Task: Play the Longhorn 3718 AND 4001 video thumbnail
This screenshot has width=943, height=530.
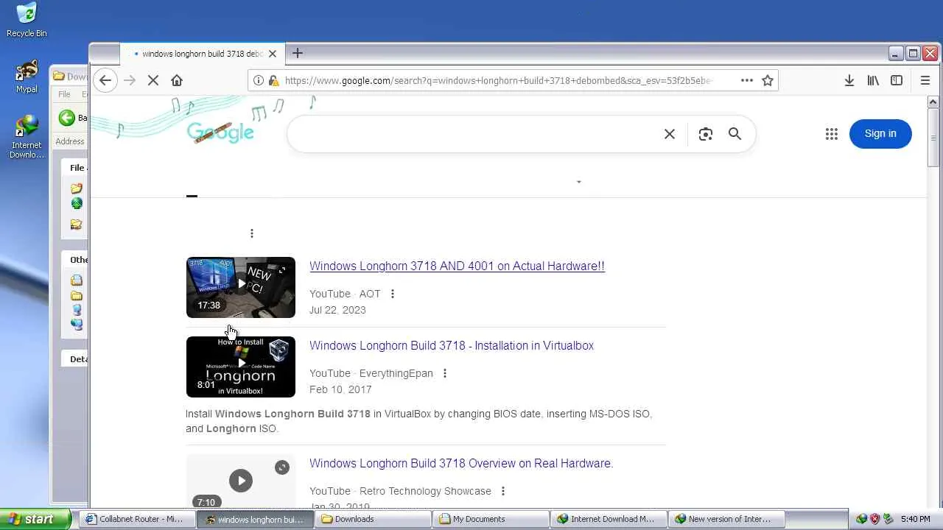Action: (x=241, y=287)
